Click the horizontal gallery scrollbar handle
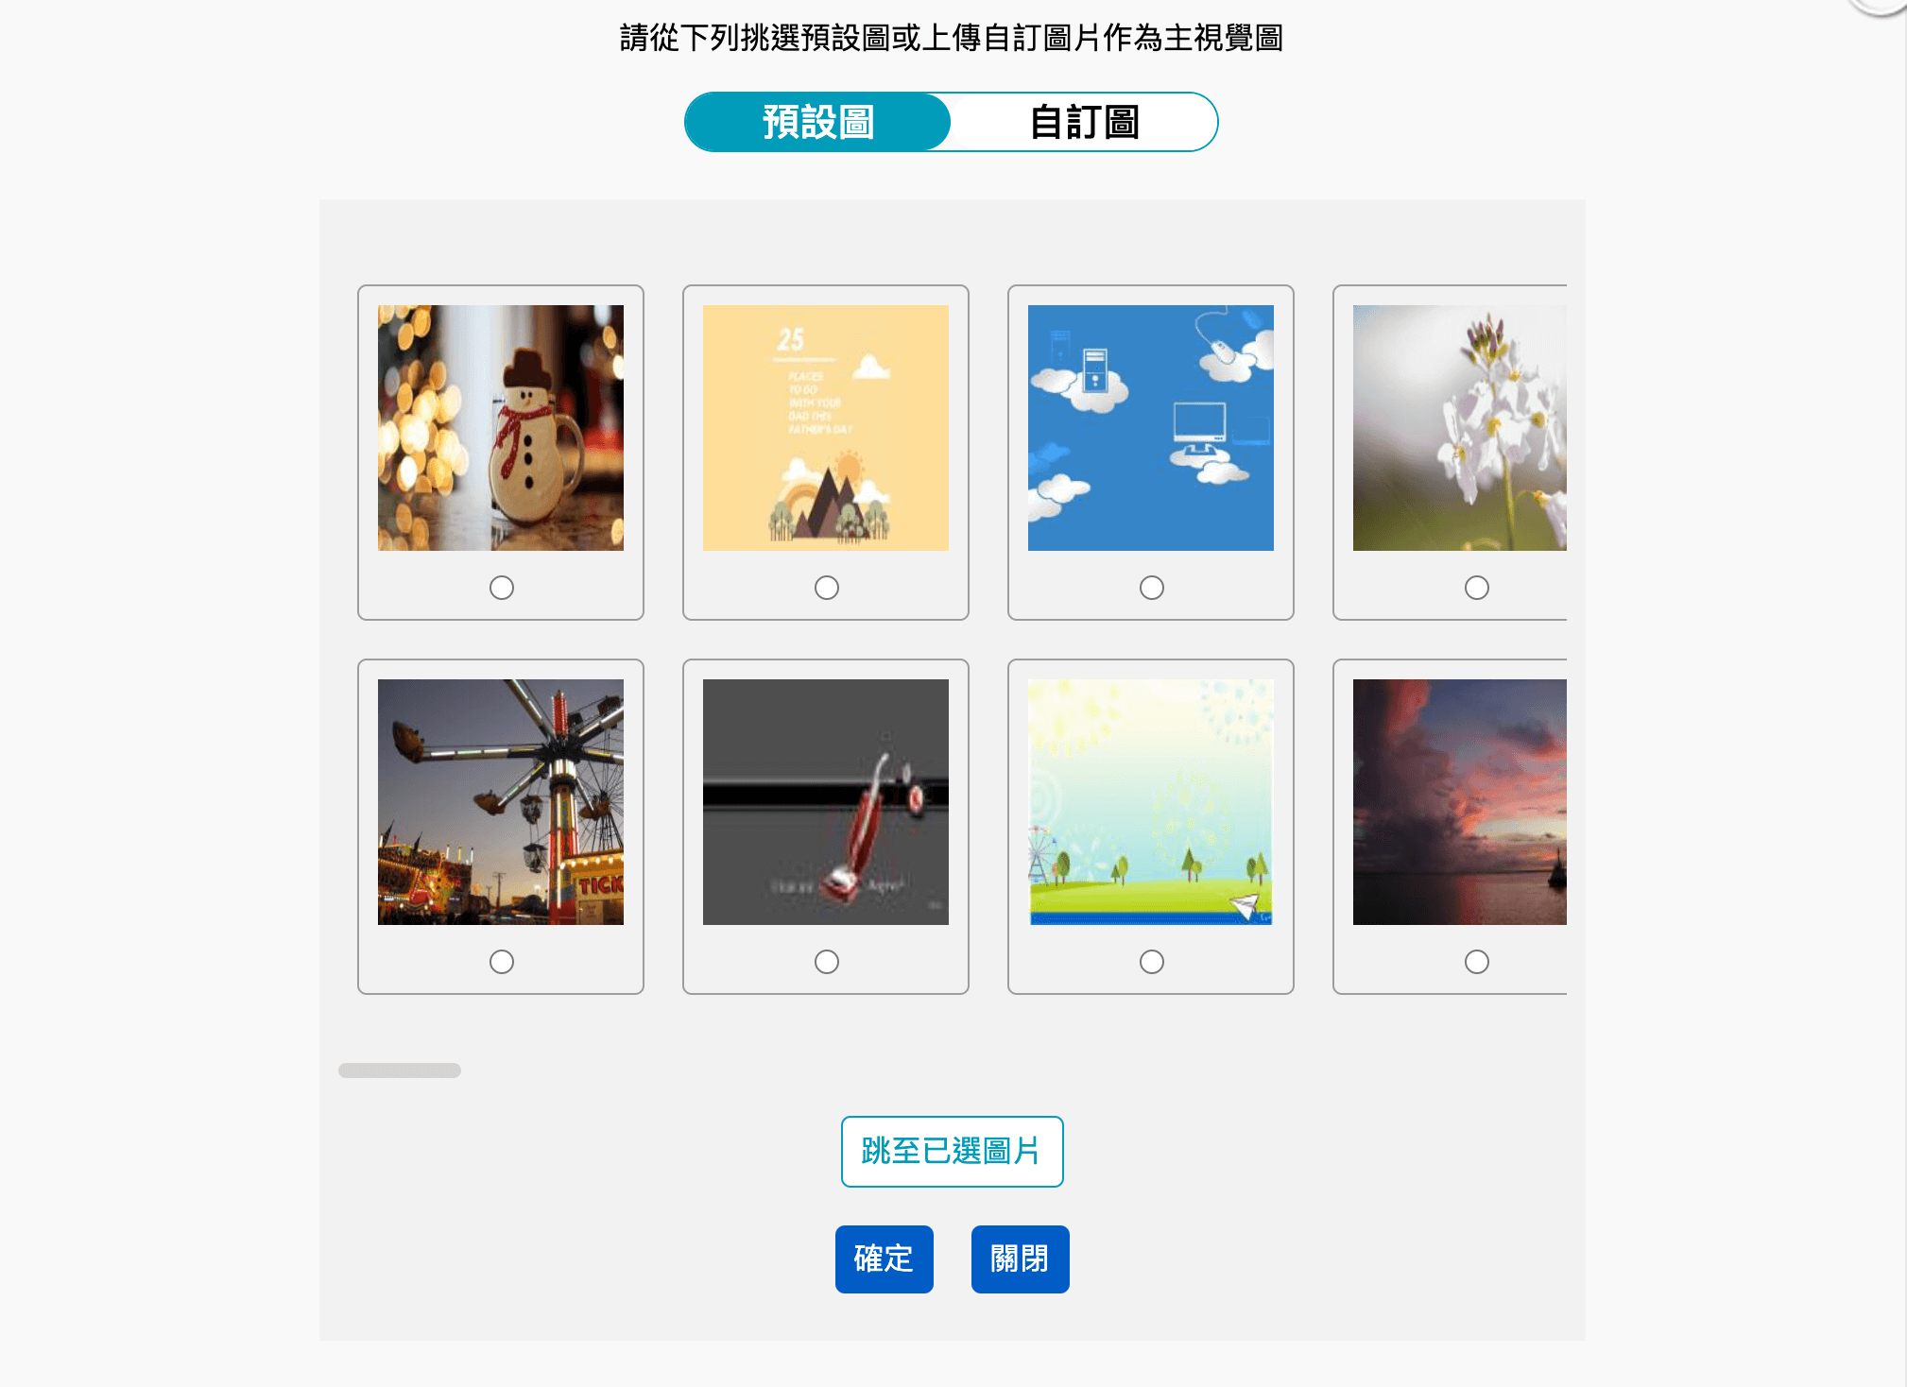 (x=400, y=1070)
